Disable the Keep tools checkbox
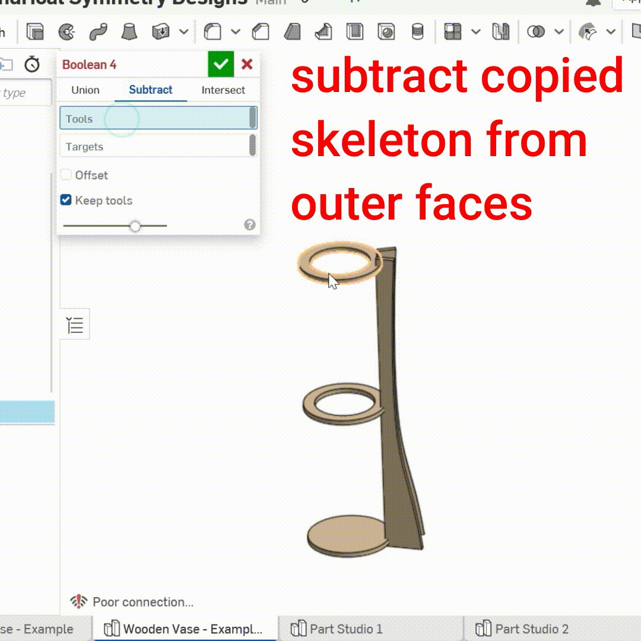The width and height of the screenshot is (641, 641). coord(66,199)
